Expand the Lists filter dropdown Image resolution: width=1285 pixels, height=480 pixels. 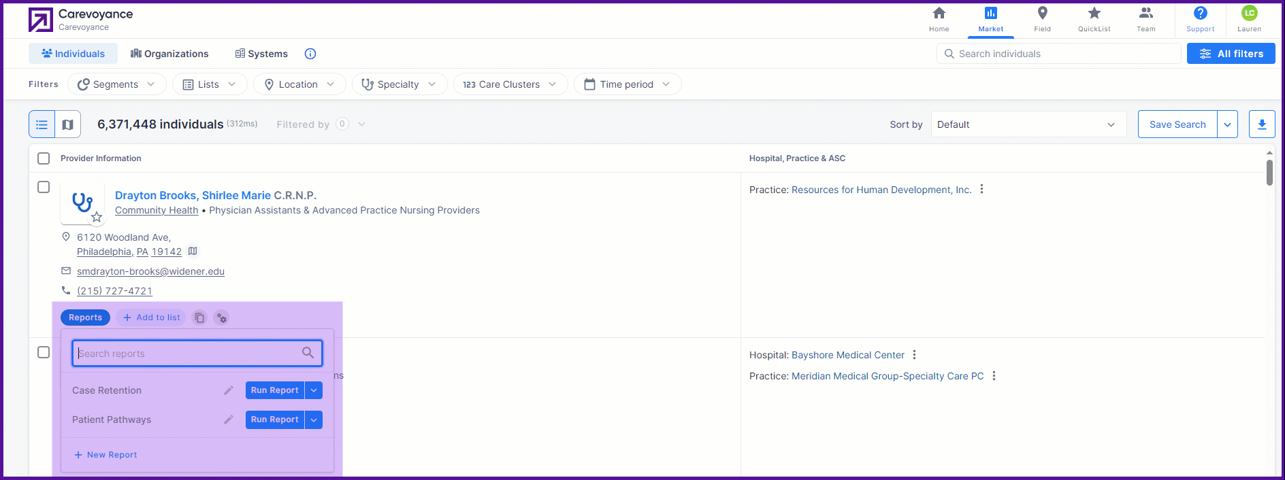[x=210, y=84]
